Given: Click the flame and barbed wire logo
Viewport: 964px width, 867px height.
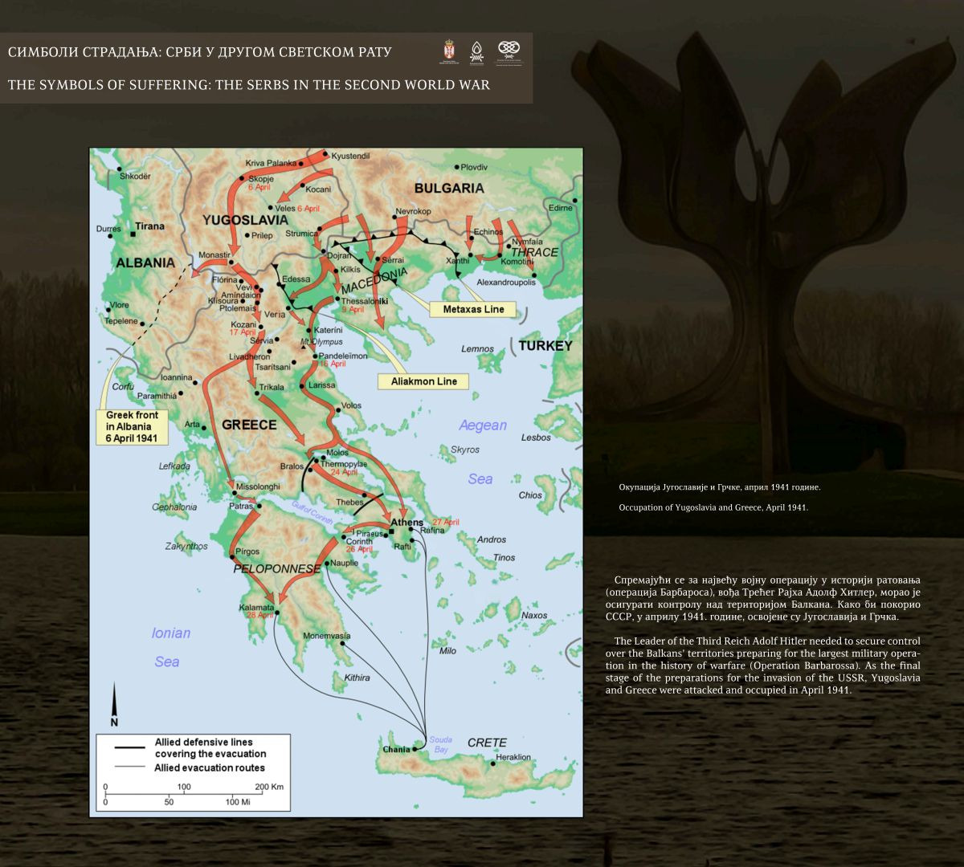Looking at the screenshot, I should (476, 52).
